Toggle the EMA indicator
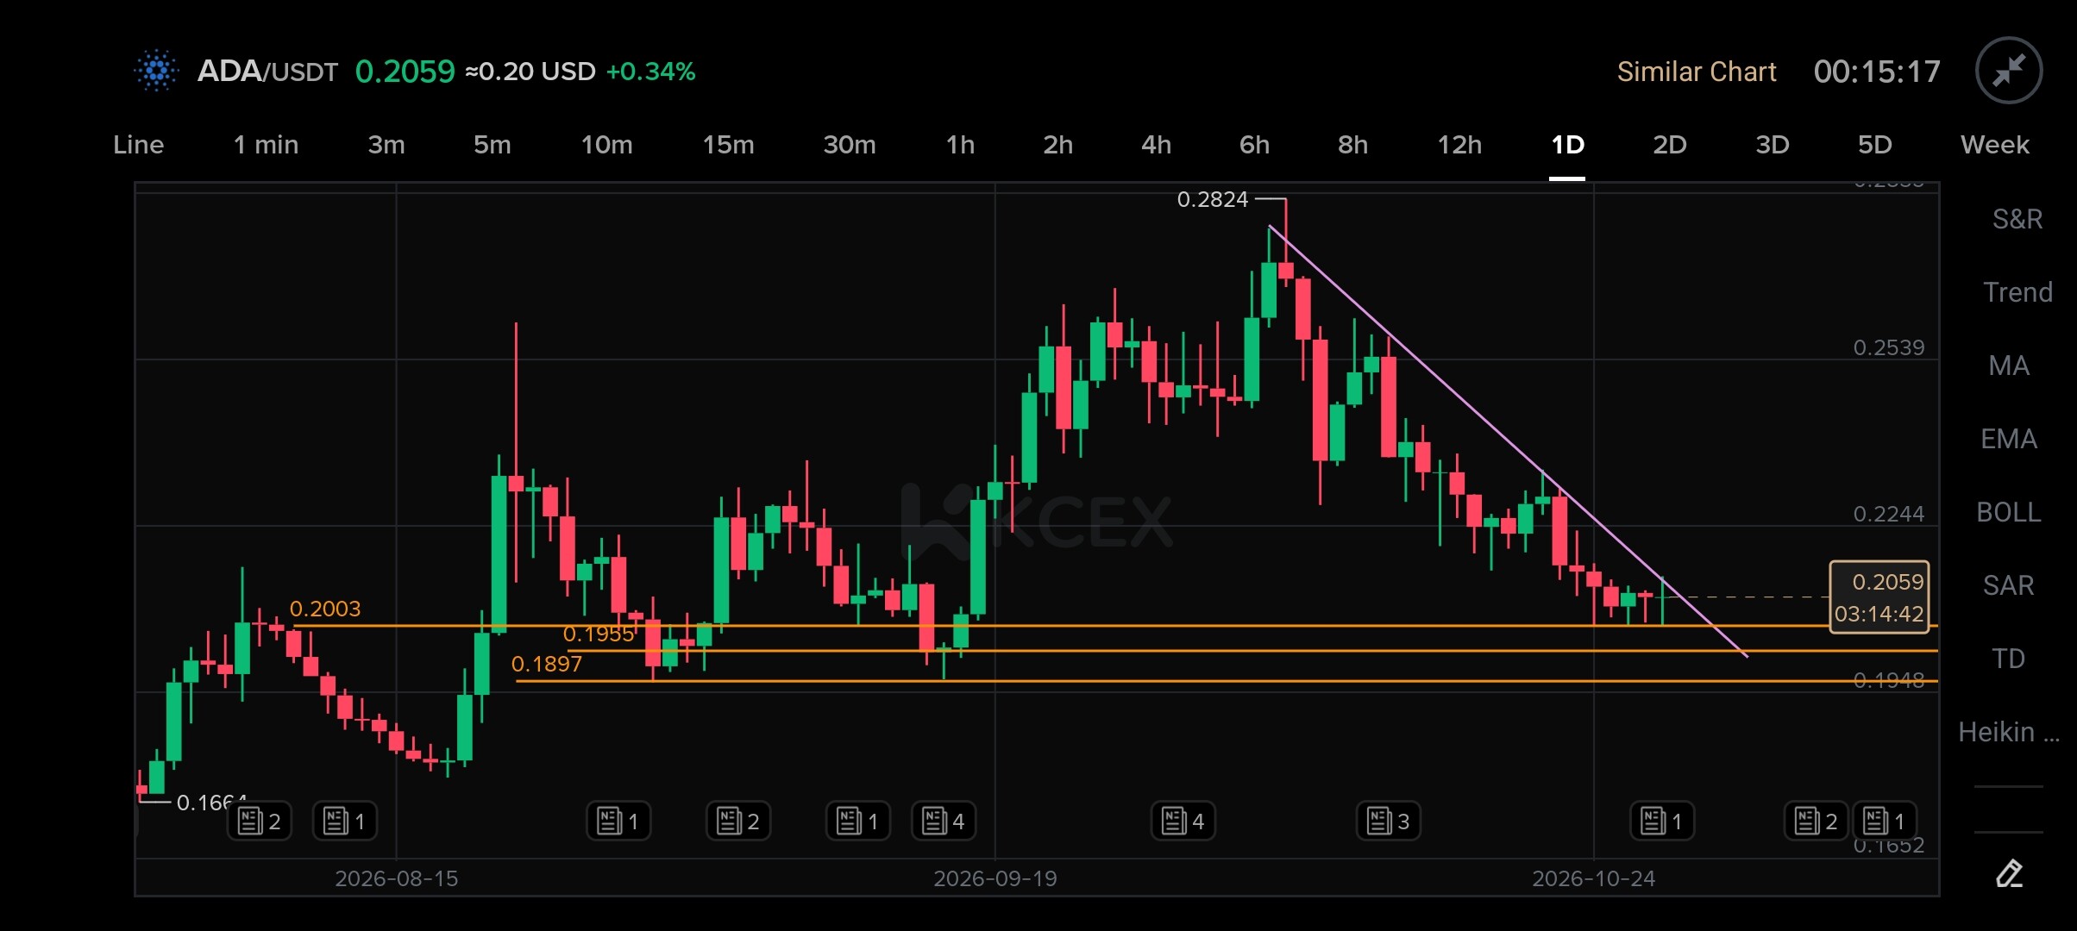 click(2009, 439)
